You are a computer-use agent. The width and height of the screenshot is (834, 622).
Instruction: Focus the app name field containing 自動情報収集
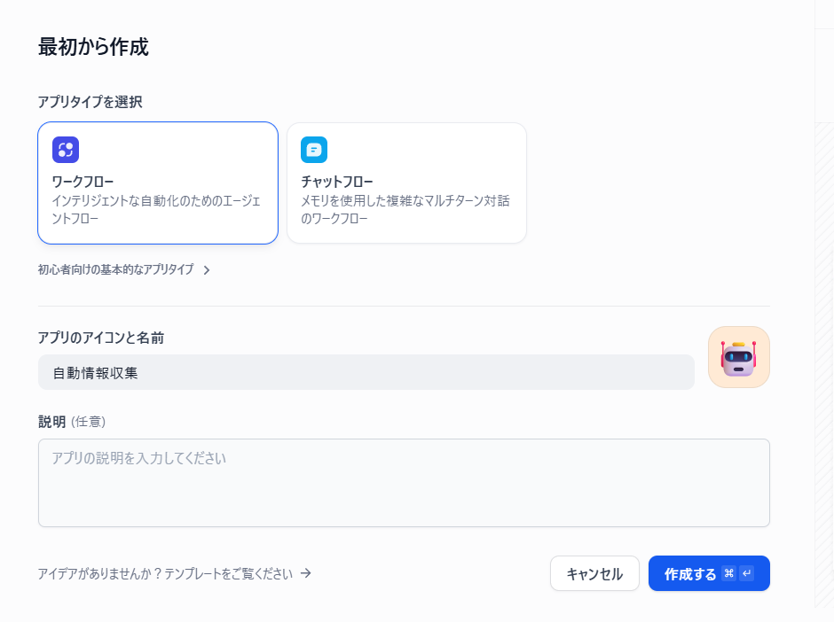point(366,372)
